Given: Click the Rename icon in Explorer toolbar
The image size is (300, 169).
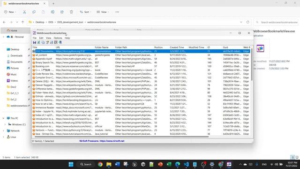Looking at the screenshot, I should [x=52, y=12].
